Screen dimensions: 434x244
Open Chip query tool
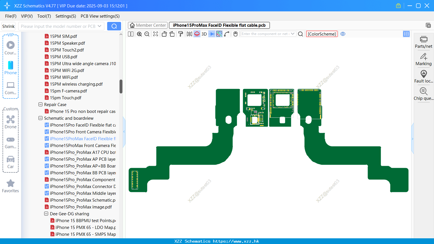(423, 94)
